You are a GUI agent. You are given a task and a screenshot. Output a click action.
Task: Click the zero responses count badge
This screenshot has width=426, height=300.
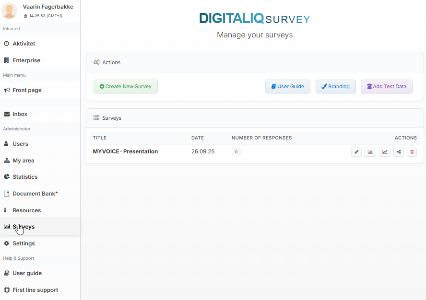click(x=236, y=152)
